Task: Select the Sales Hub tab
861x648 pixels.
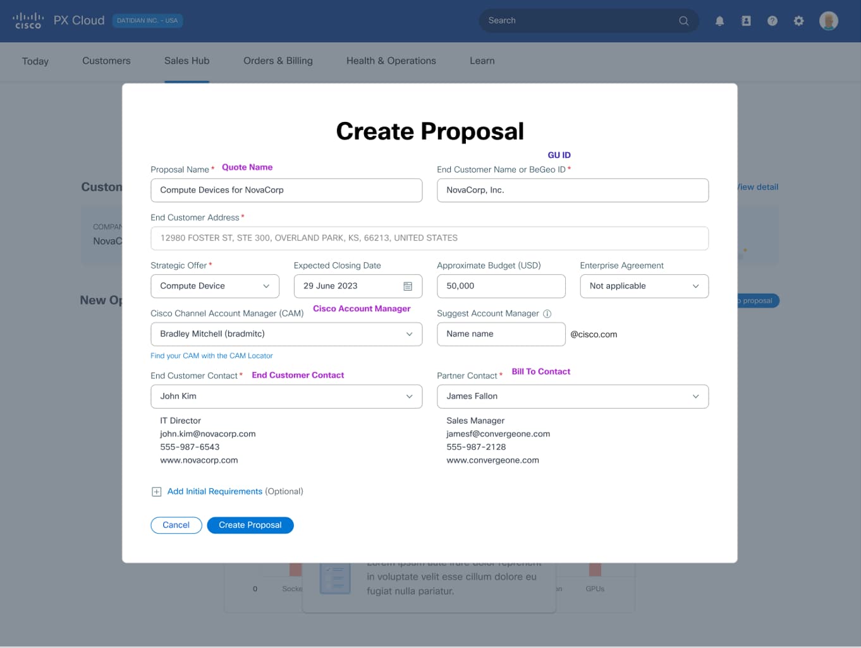Action: (186, 61)
